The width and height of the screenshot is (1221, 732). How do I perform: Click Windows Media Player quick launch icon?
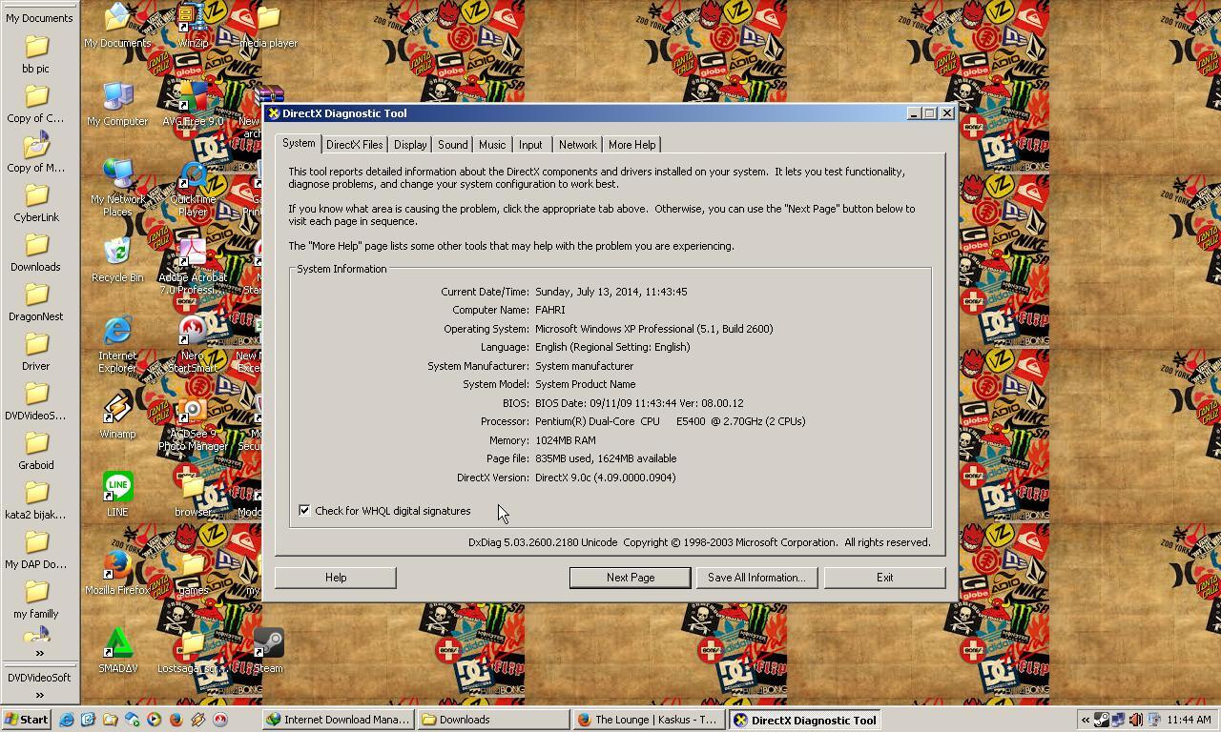(x=154, y=720)
